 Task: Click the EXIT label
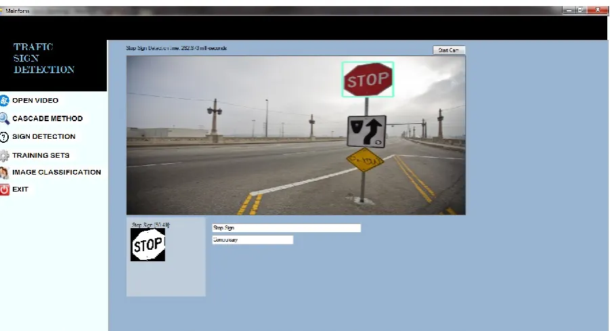tap(20, 190)
